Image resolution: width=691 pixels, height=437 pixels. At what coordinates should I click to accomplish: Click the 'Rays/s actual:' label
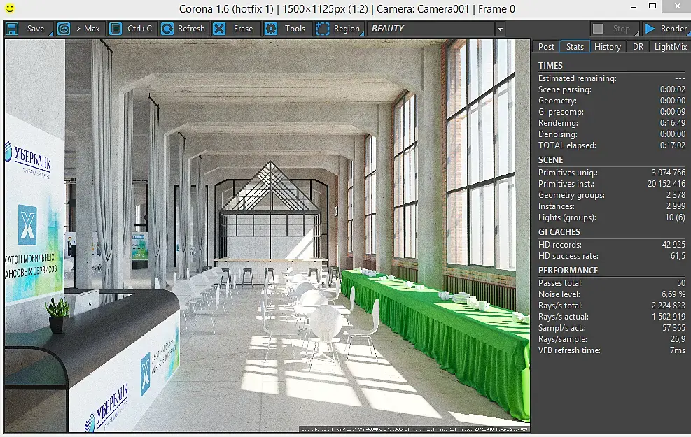tap(563, 317)
